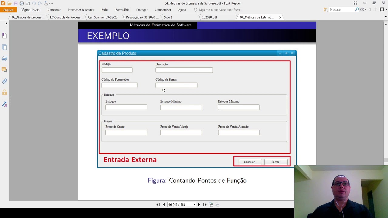Redo the last action
Viewport: 388px width, 218px height.
tap(40, 3)
